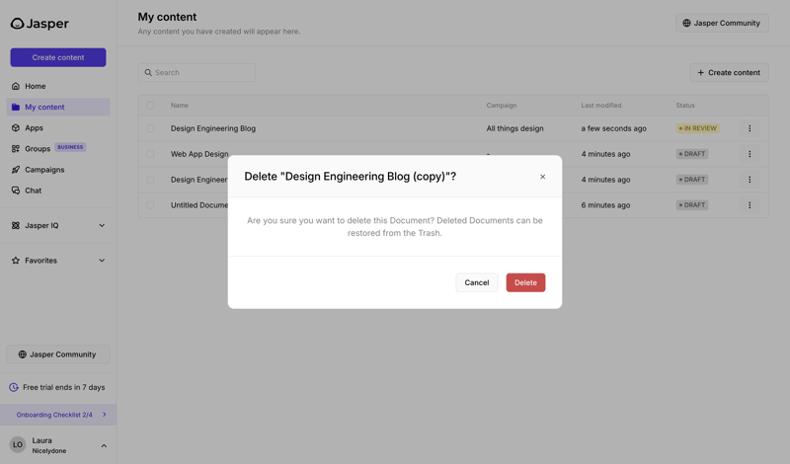Open the Onboarding Checklist 2/4 progress bar
Image resolution: width=790 pixels, height=464 pixels.
pos(58,415)
